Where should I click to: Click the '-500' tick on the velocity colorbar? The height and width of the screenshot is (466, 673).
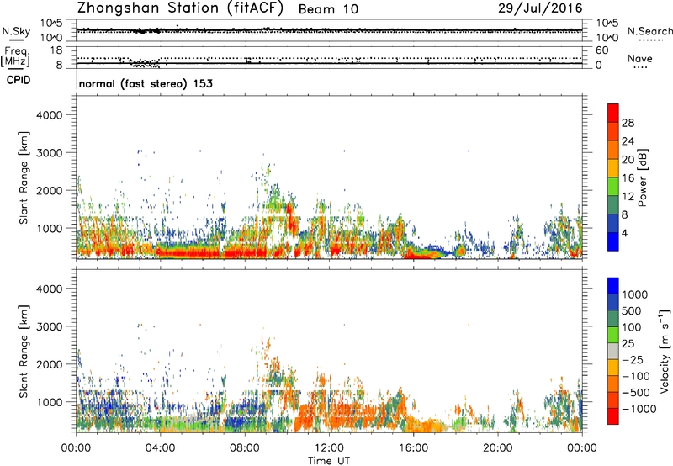coord(636,392)
